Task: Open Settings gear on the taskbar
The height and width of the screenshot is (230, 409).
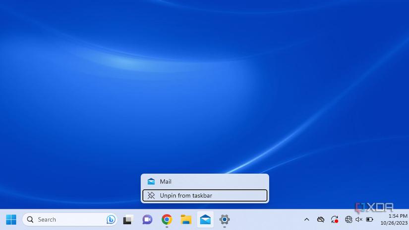Action: [225, 220]
